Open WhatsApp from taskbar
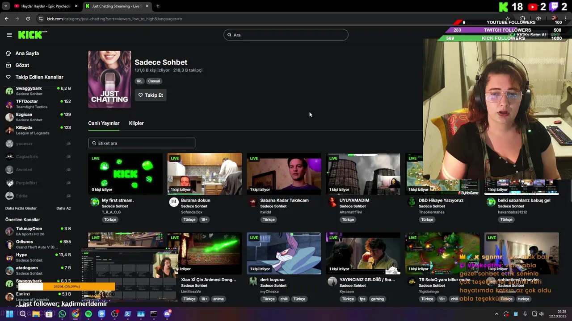 coord(62,314)
